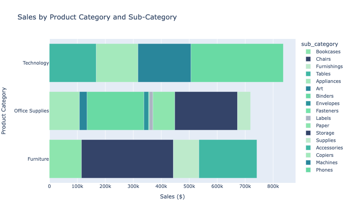350x214 pixels.
Task: Click the Tables legend color swatch
Action: [x=308, y=74]
